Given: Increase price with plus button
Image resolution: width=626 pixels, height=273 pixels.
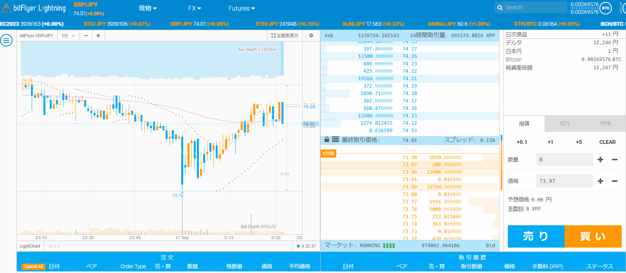Looking at the screenshot, I should click(600, 181).
